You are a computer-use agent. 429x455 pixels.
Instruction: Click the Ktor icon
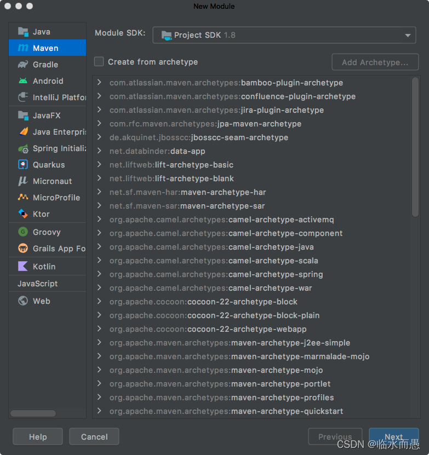tap(23, 214)
